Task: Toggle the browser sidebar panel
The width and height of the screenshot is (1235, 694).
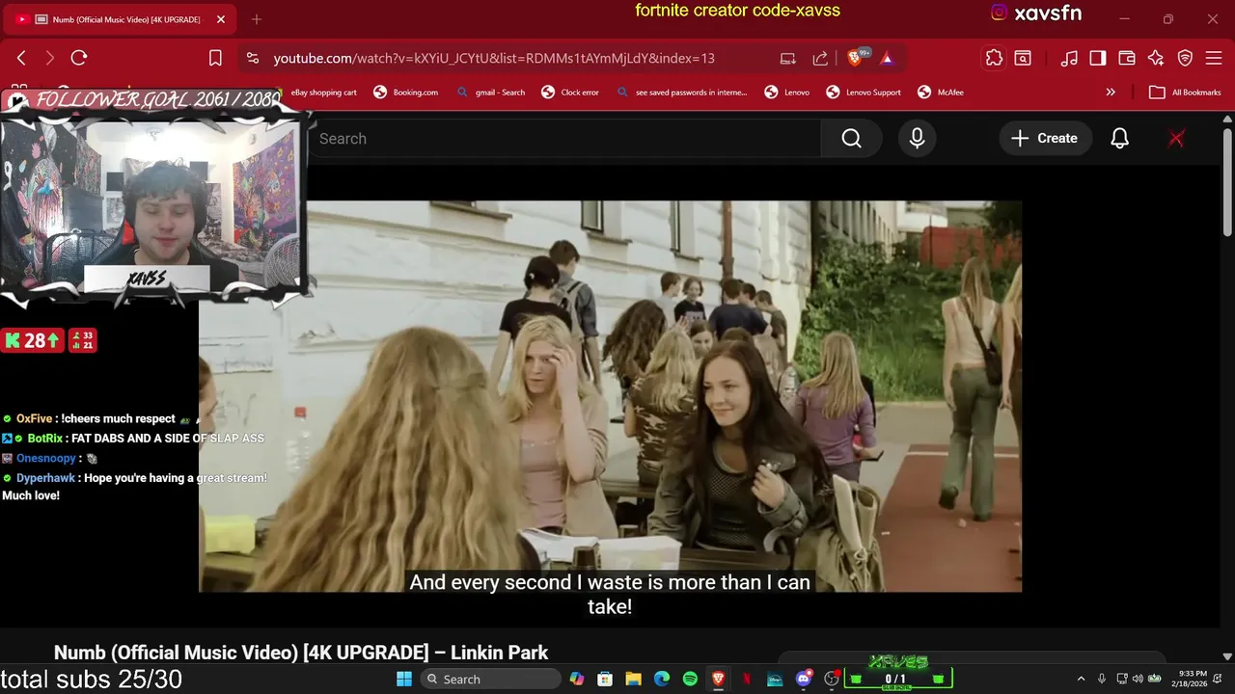Action: (x=1098, y=58)
